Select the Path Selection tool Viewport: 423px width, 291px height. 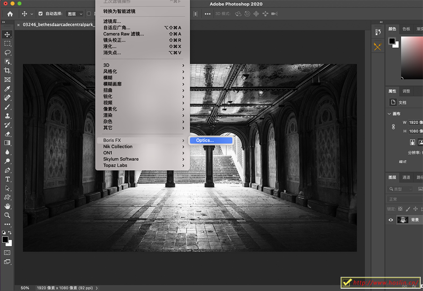click(x=7, y=188)
